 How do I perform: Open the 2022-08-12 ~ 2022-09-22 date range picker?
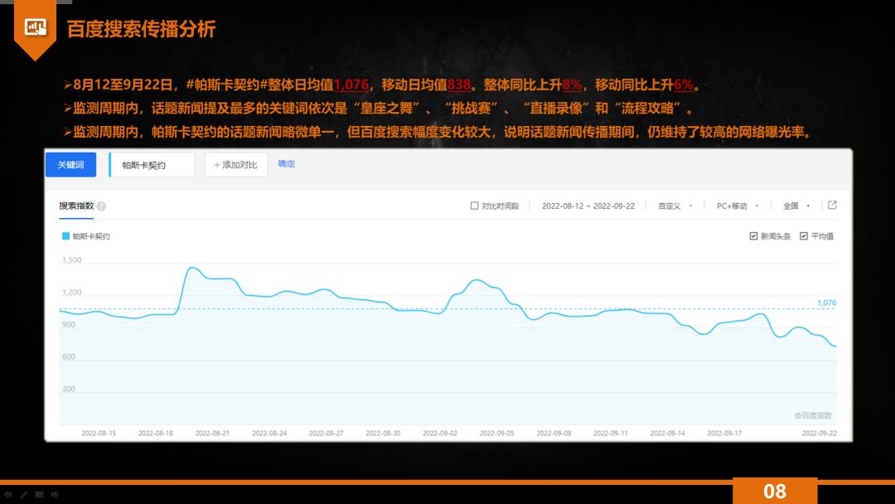tap(588, 206)
